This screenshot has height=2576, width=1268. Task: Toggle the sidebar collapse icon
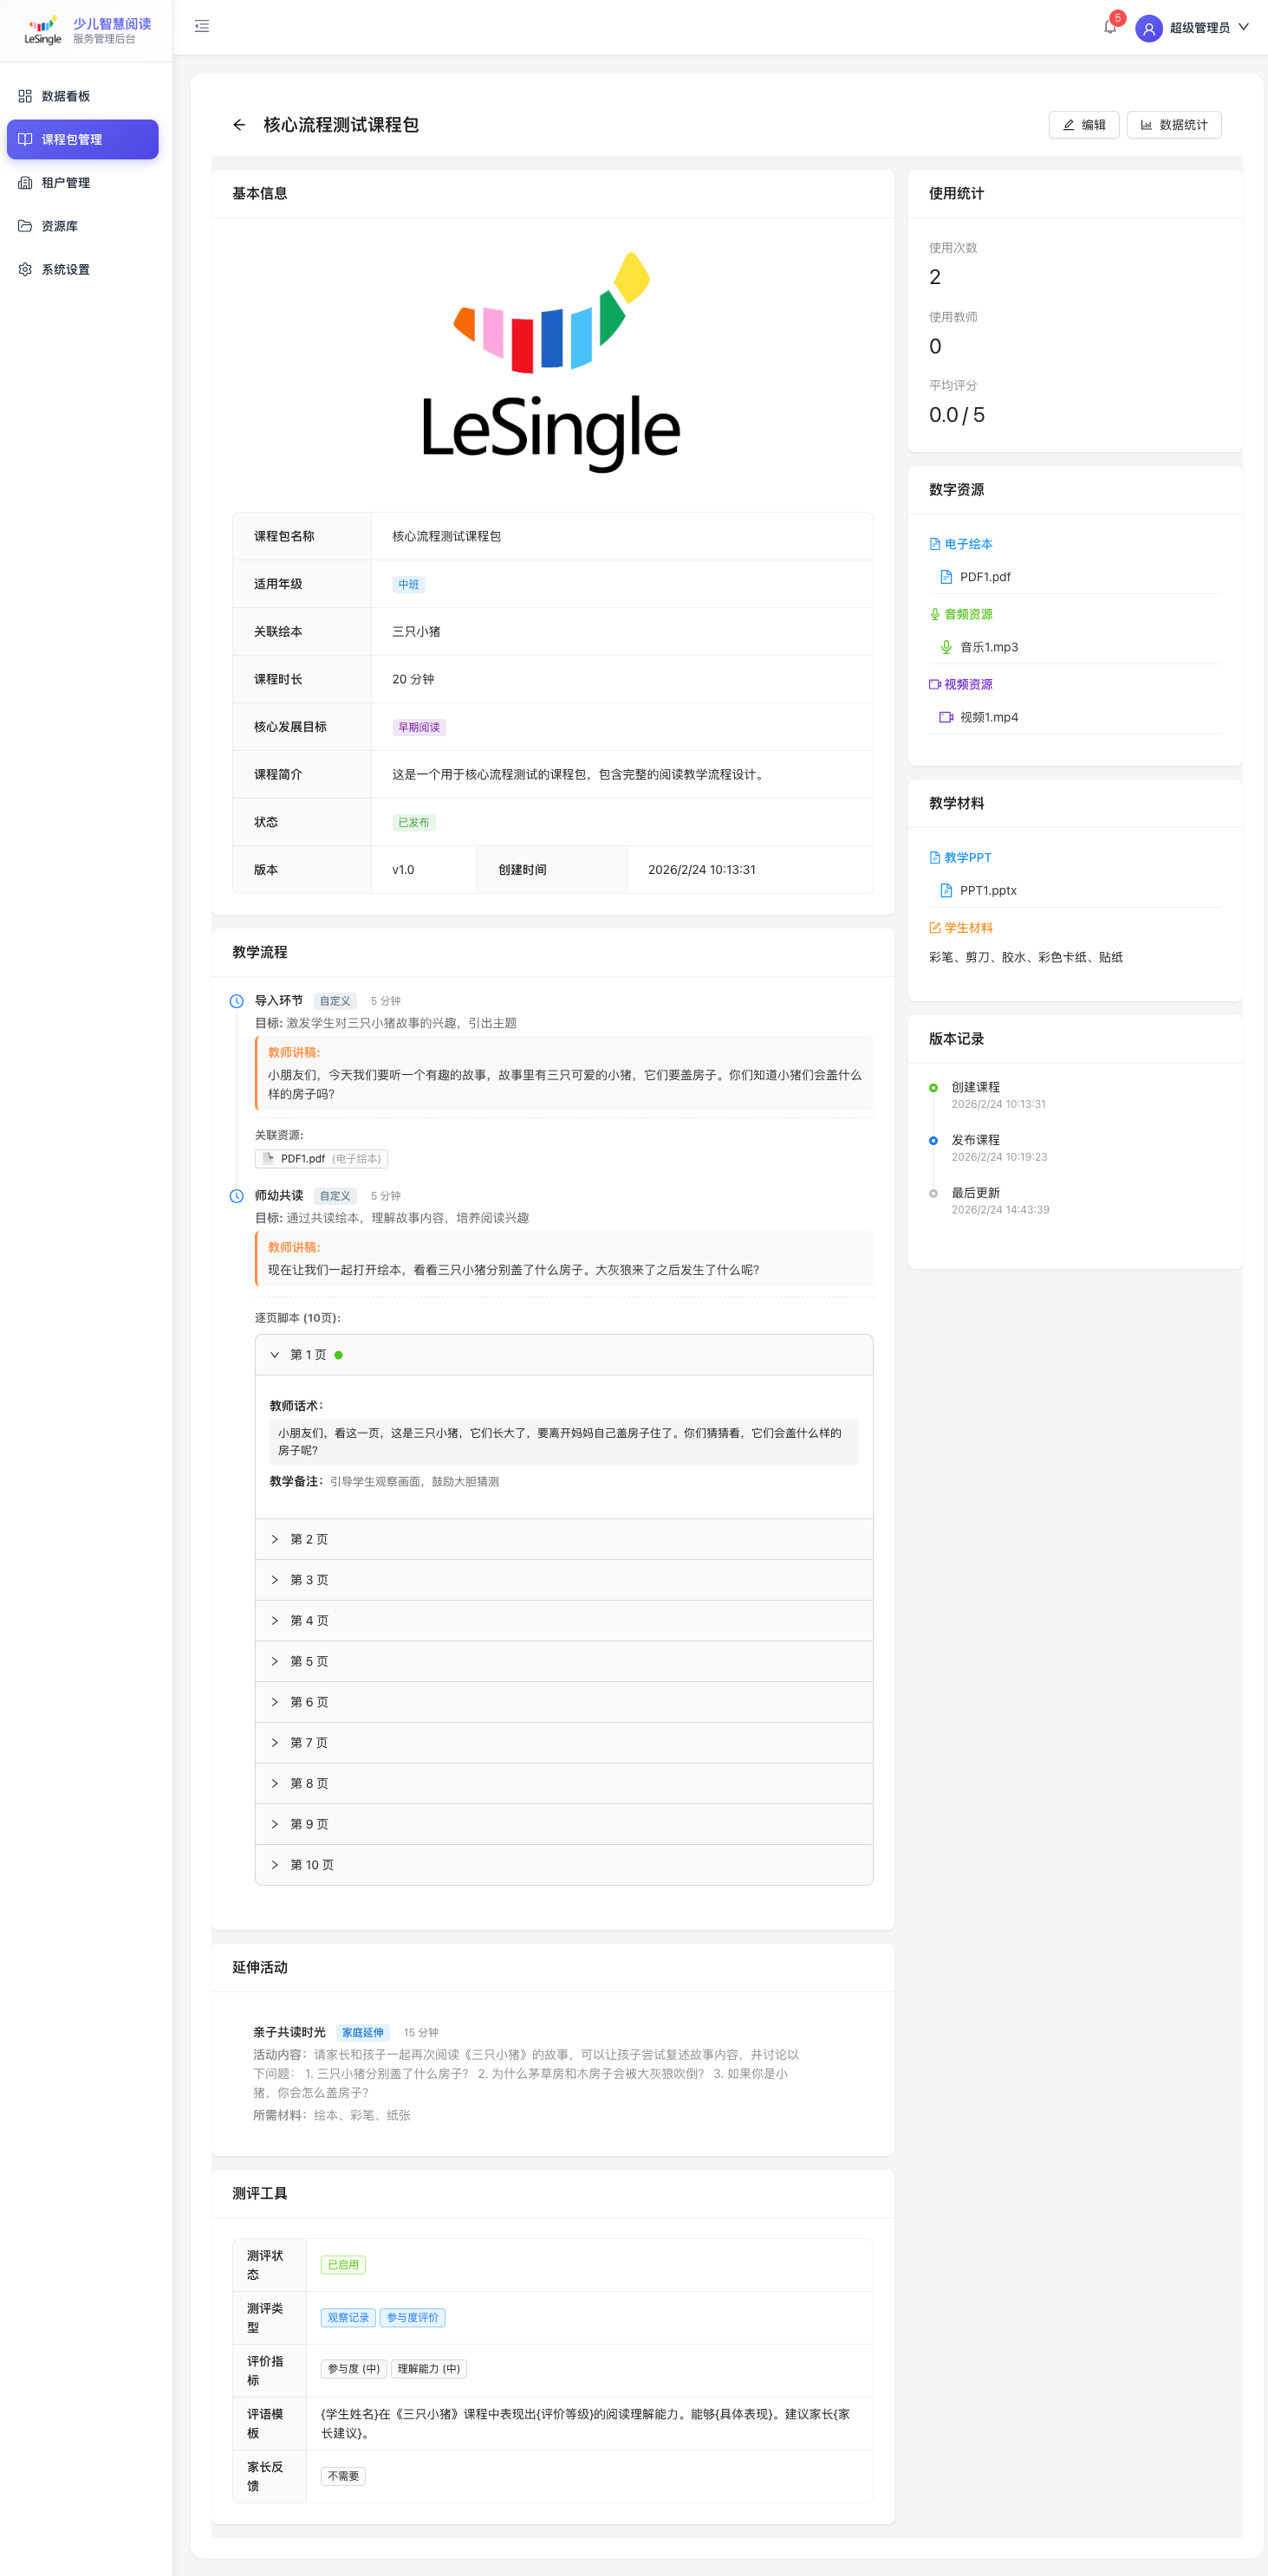pos(202,27)
